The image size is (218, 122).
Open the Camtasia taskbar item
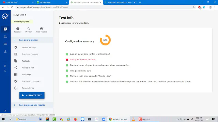tap(25, 119)
